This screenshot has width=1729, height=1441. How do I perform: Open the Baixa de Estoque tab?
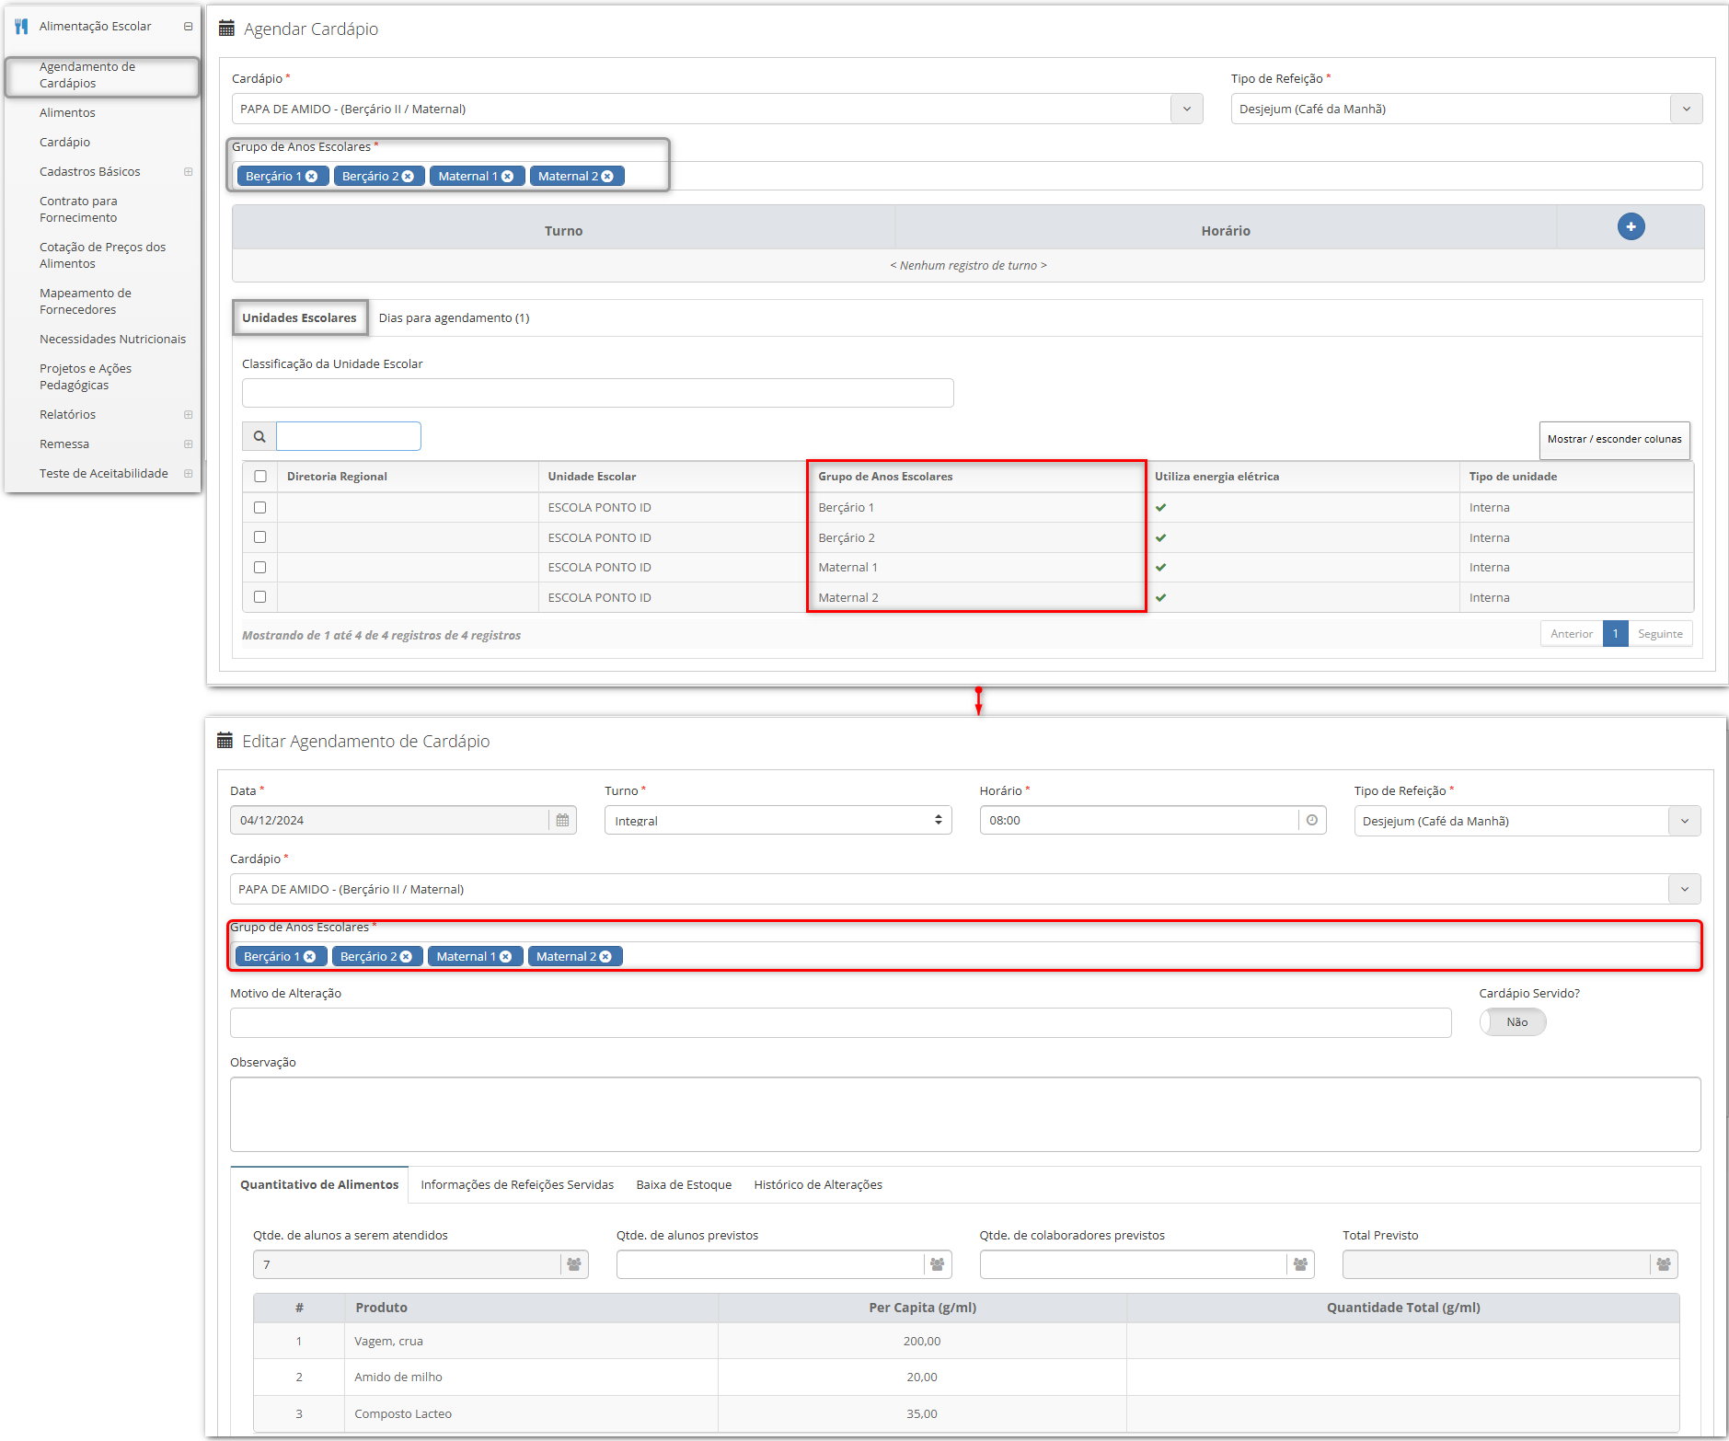pos(684,1185)
